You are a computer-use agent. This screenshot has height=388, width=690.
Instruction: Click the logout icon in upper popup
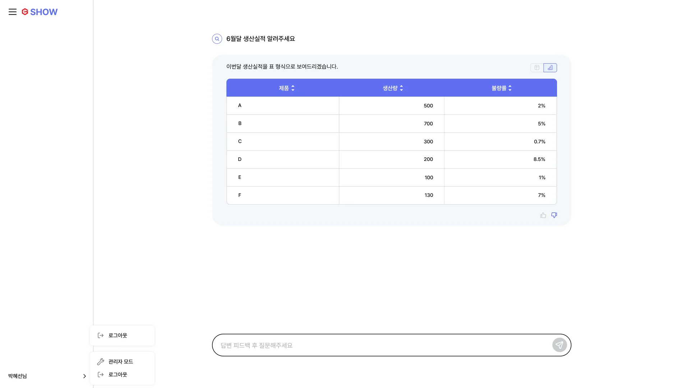[101, 335]
